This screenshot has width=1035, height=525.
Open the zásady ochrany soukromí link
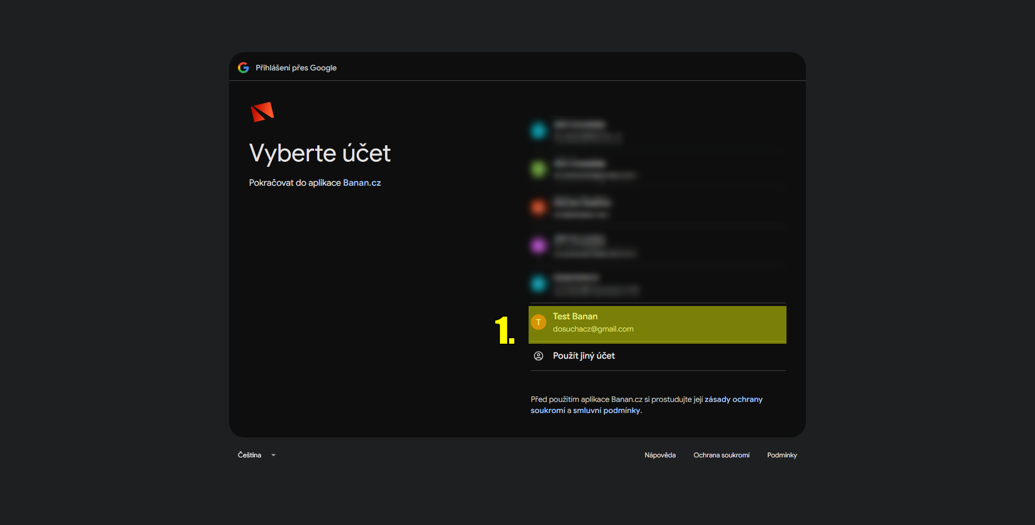tap(647, 405)
